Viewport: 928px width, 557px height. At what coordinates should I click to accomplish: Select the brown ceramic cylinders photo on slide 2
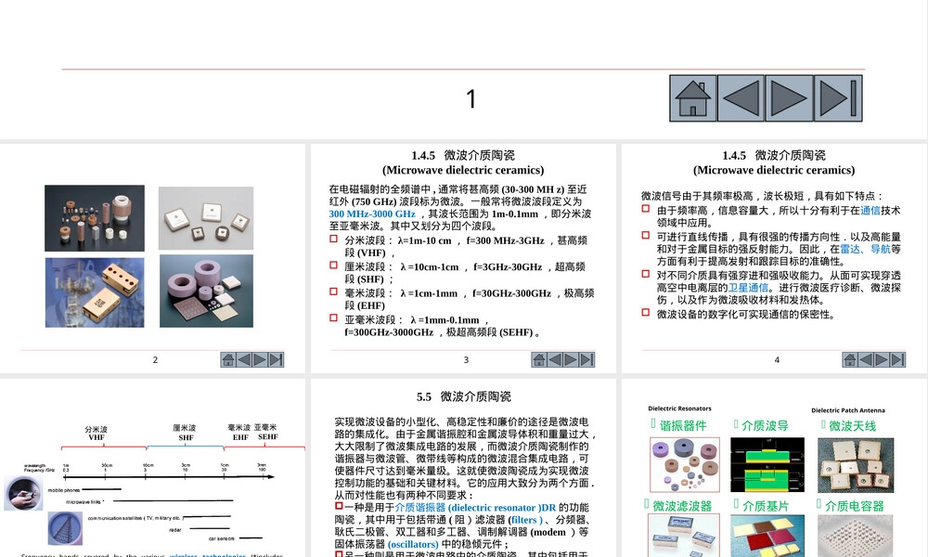point(95,218)
